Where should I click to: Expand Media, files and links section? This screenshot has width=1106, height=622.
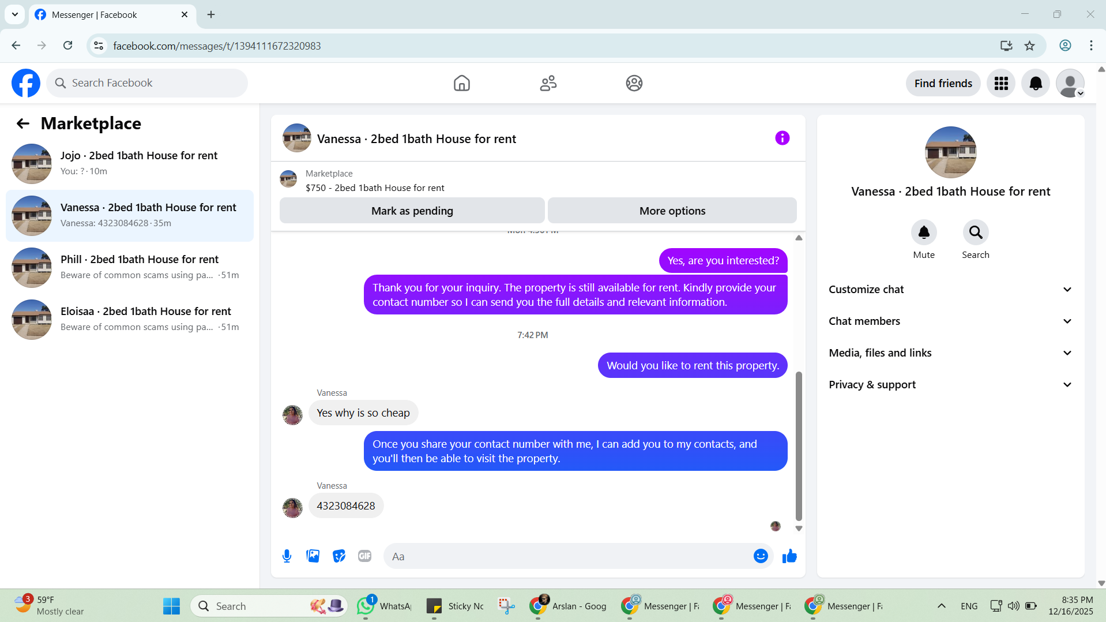pyautogui.click(x=950, y=353)
